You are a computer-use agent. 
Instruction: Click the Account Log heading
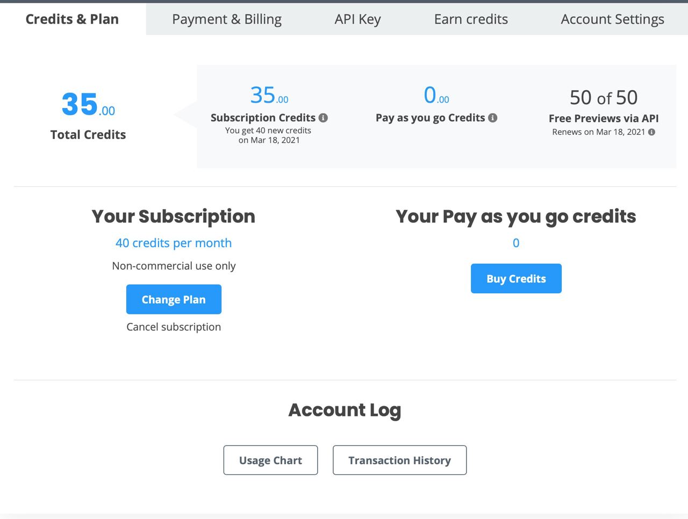[345, 410]
